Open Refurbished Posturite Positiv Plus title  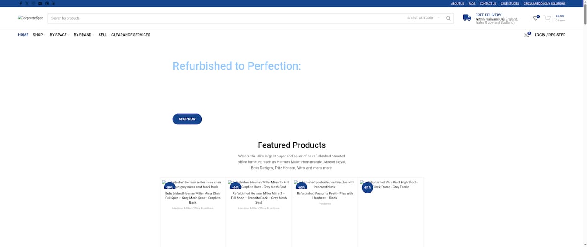(x=325, y=196)
